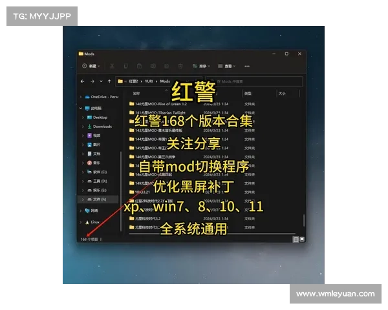The height and width of the screenshot is (310, 388).
Task: Select 此电脑 (This PC) in sidebar
Action: click(93, 108)
